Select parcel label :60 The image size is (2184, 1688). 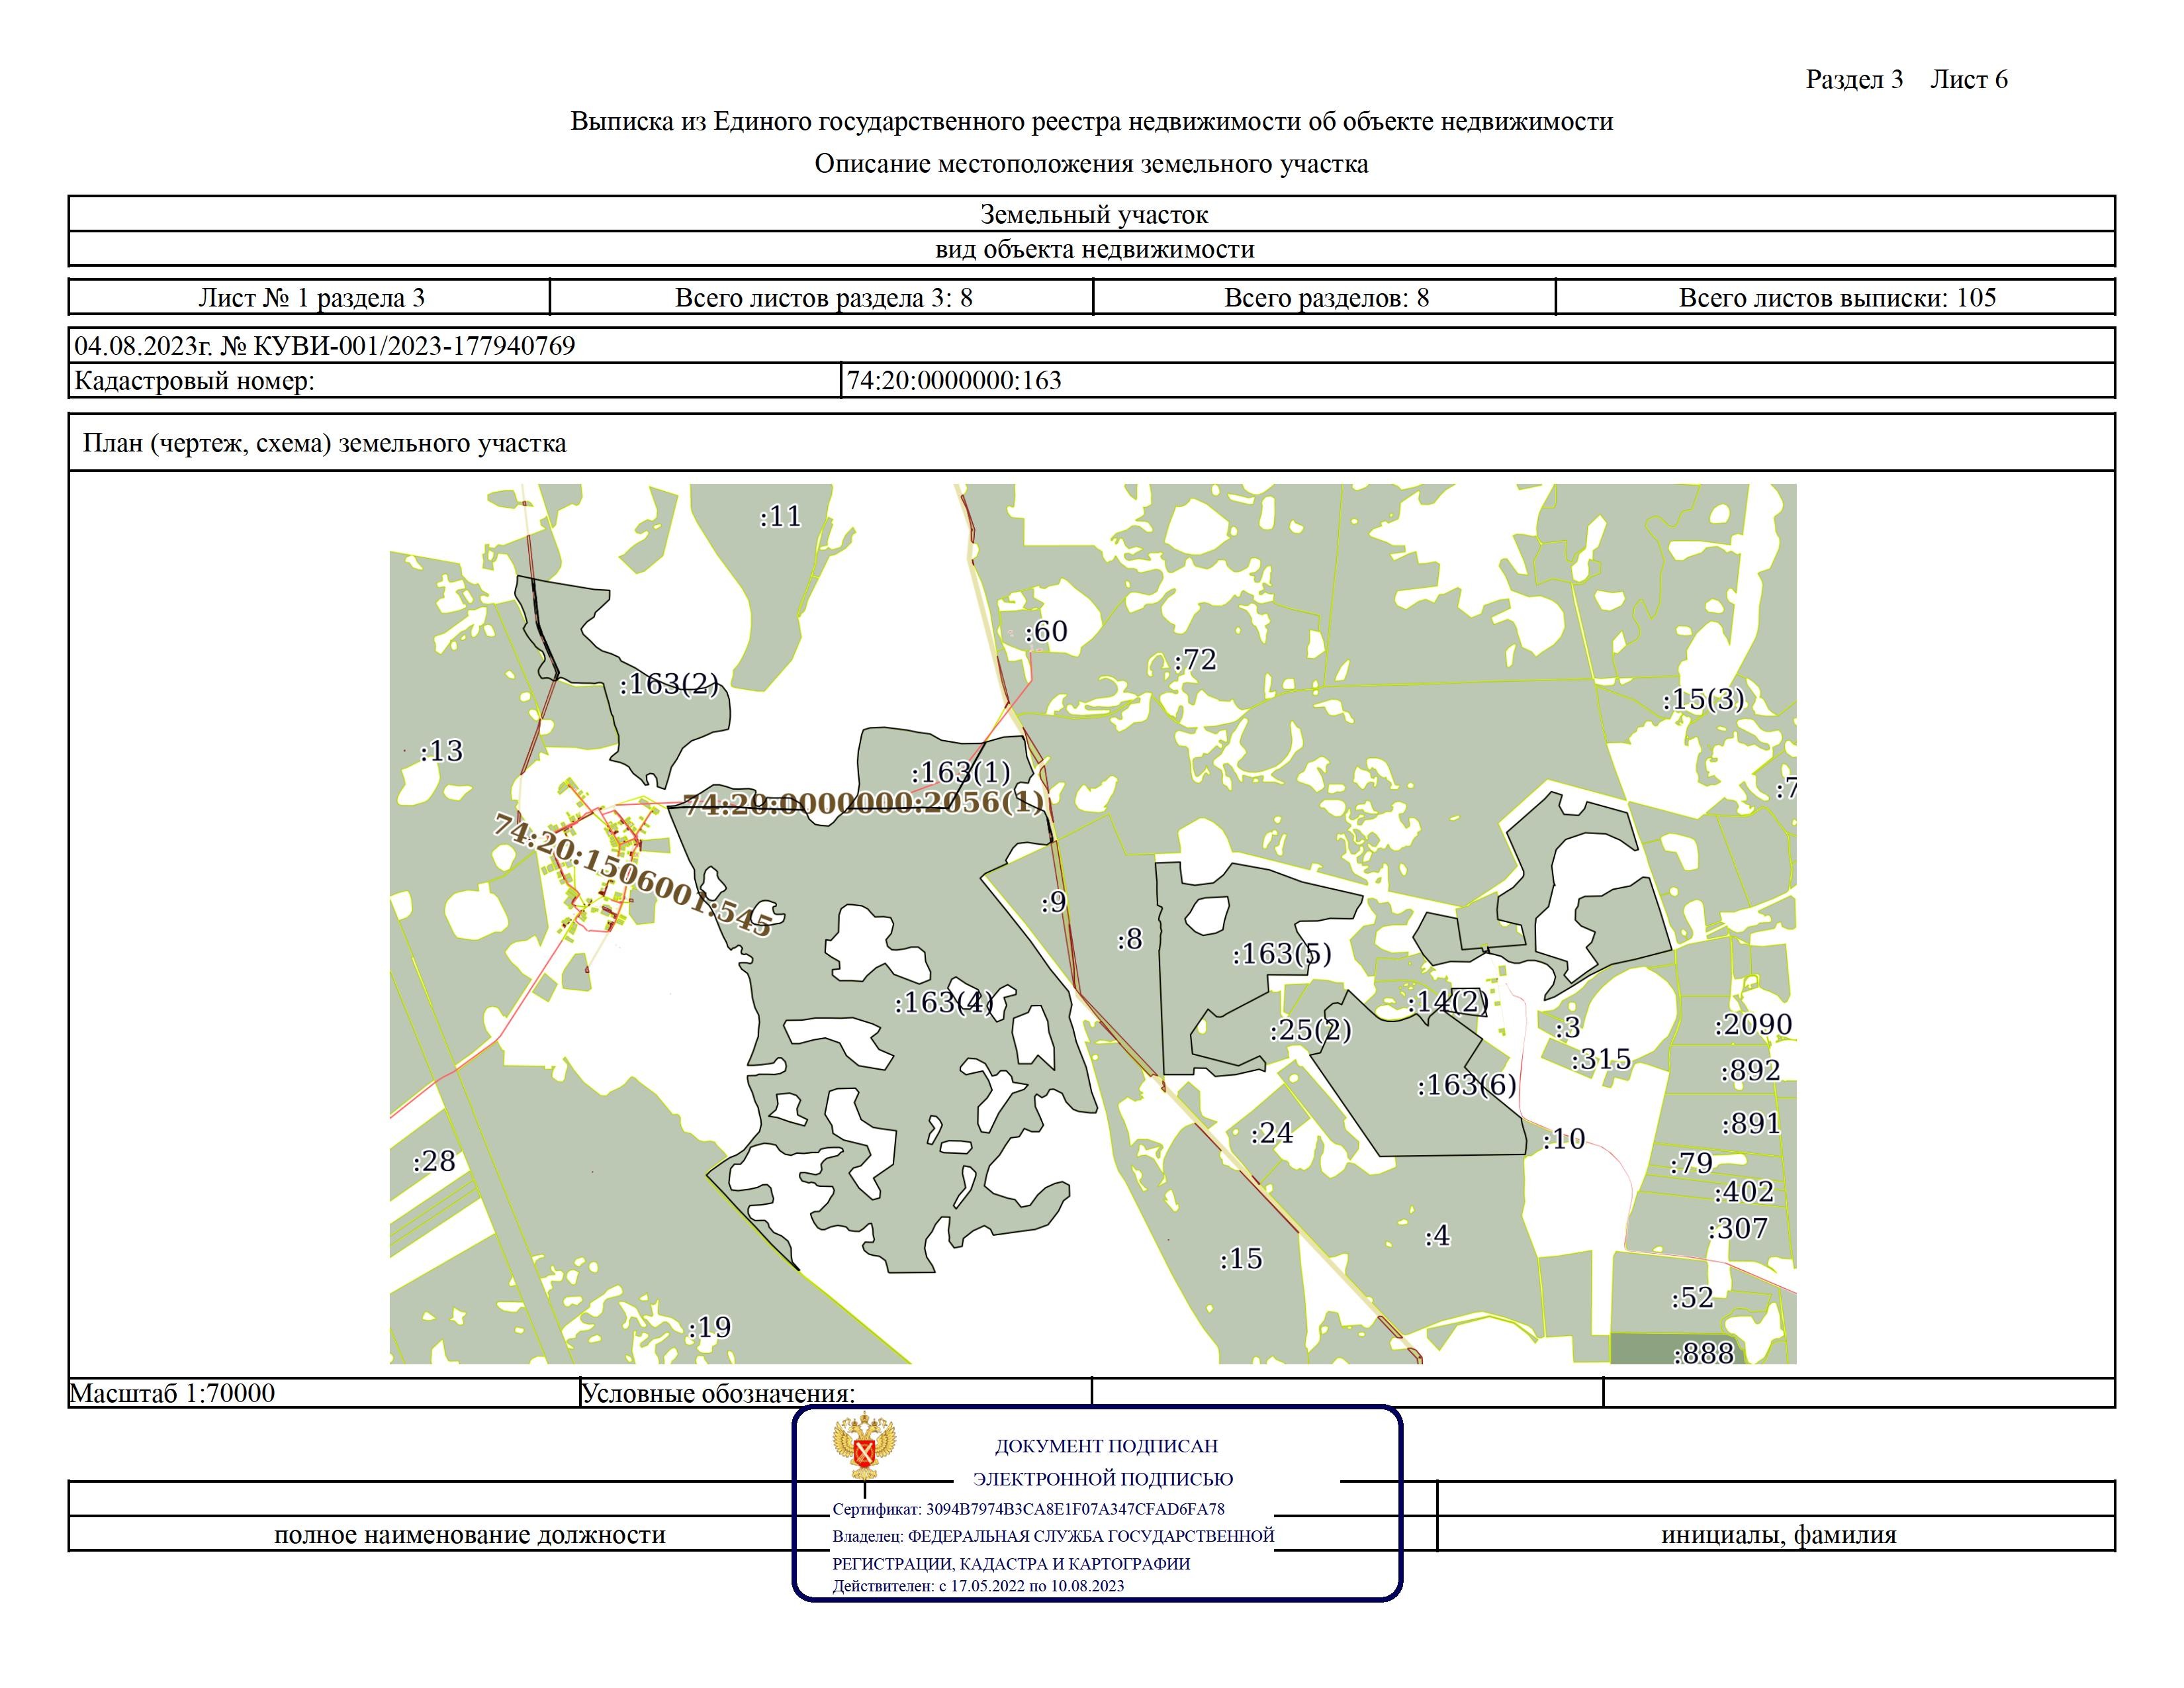click(x=1046, y=631)
